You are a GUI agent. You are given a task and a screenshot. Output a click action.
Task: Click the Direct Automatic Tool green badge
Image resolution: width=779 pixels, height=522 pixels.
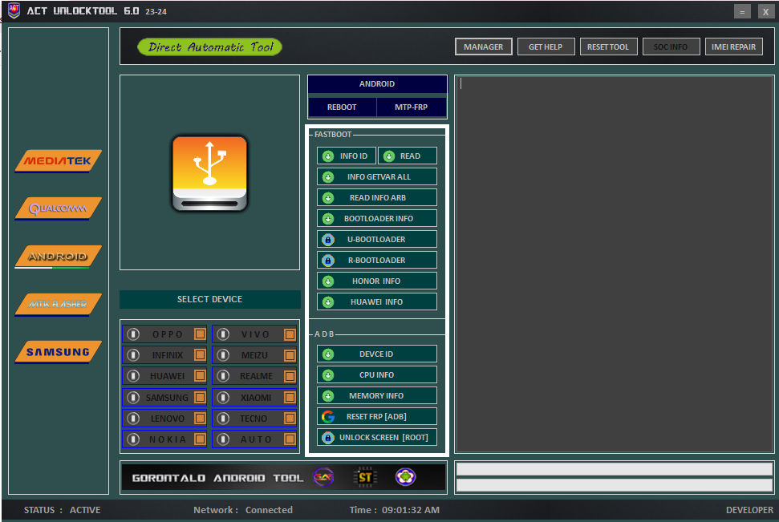pyautogui.click(x=209, y=47)
